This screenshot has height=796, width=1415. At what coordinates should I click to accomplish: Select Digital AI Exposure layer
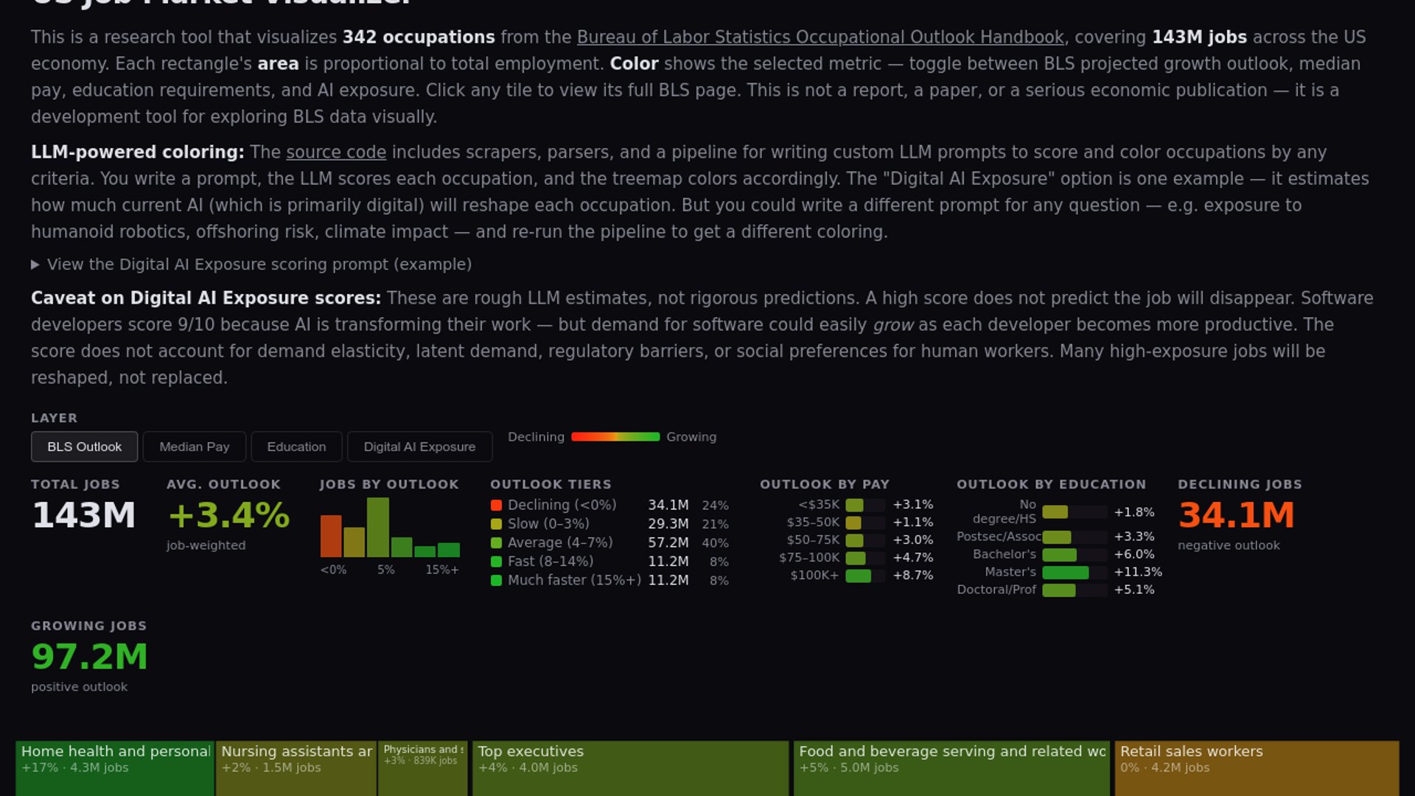419,447
